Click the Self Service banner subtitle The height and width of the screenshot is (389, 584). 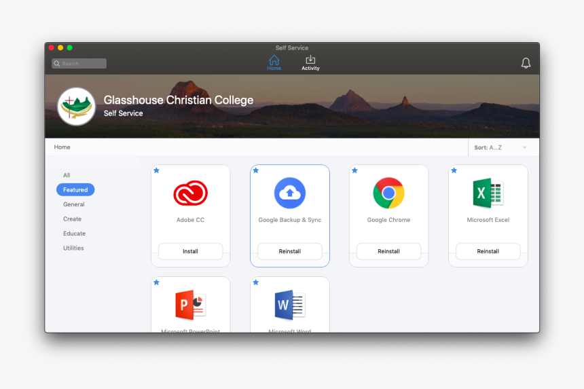[124, 113]
